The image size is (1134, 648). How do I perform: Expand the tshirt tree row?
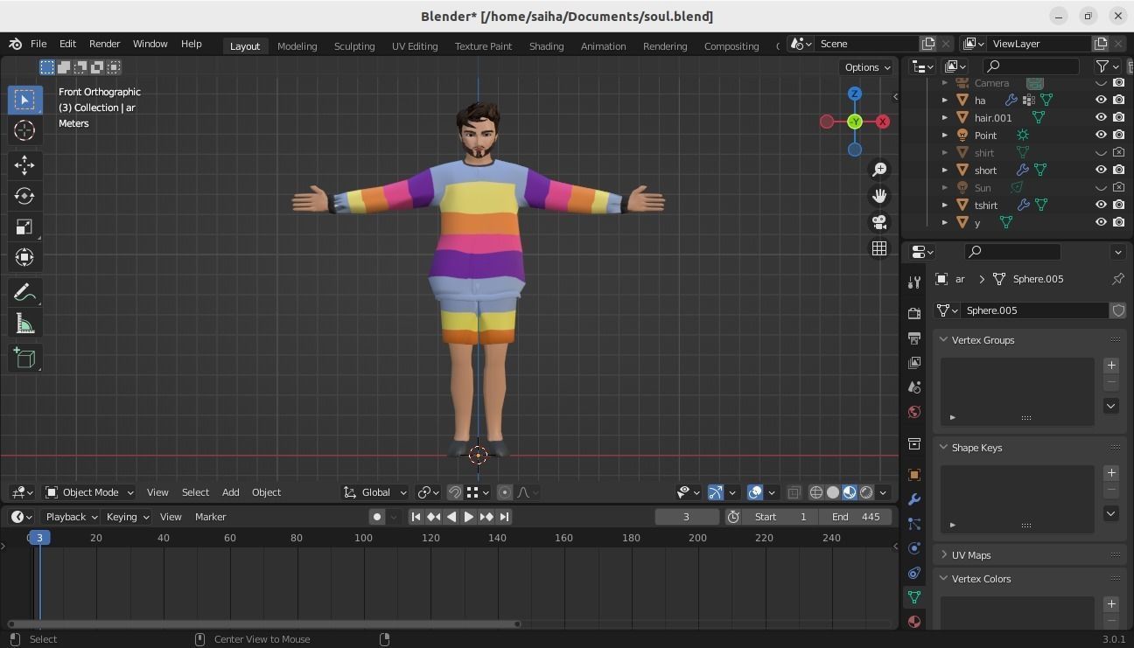944,205
